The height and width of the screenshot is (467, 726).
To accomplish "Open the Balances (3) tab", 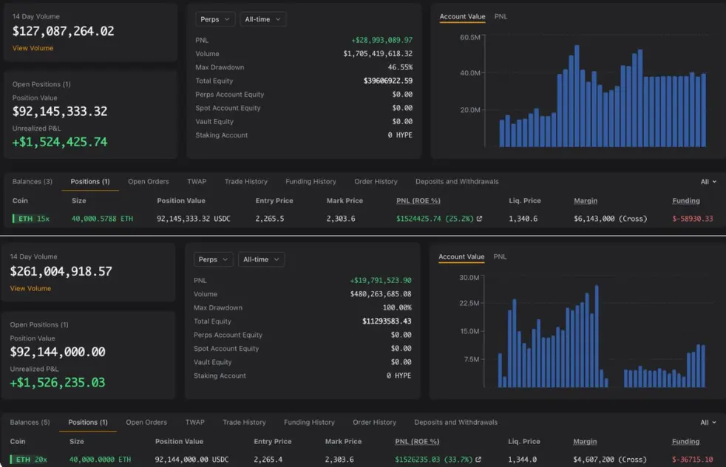I will [x=32, y=182].
